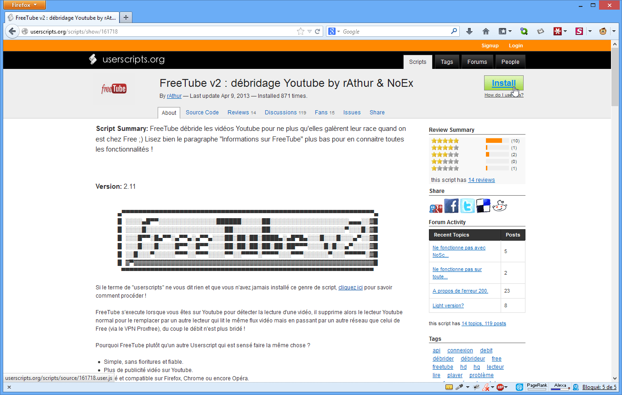
Task: Open the Firefox application menu
Action: [25, 5]
